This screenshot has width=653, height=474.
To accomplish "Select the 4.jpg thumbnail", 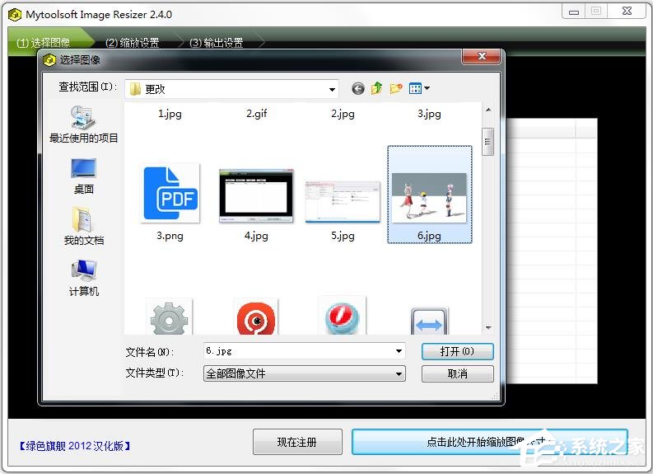I will click(x=256, y=196).
